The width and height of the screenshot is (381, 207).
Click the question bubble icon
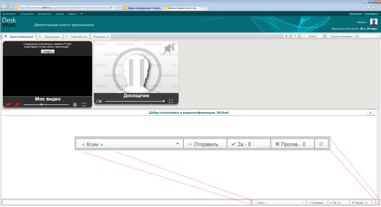click(x=295, y=36)
